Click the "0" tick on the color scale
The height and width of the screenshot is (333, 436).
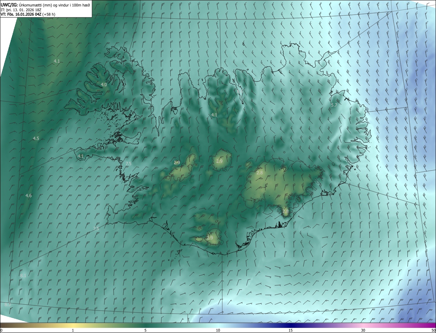click(1, 330)
